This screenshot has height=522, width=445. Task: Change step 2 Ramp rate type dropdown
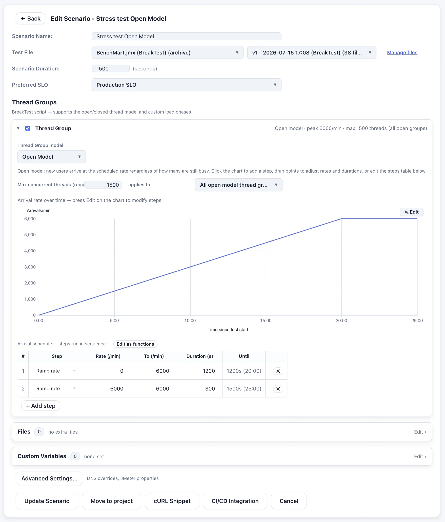click(56, 388)
